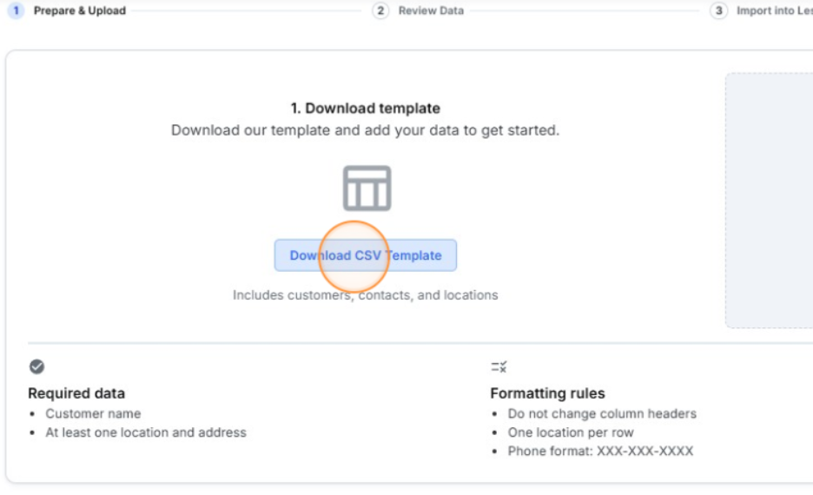Click the 'Customer name' requirement
This screenshot has width=813, height=495.
coord(93,414)
